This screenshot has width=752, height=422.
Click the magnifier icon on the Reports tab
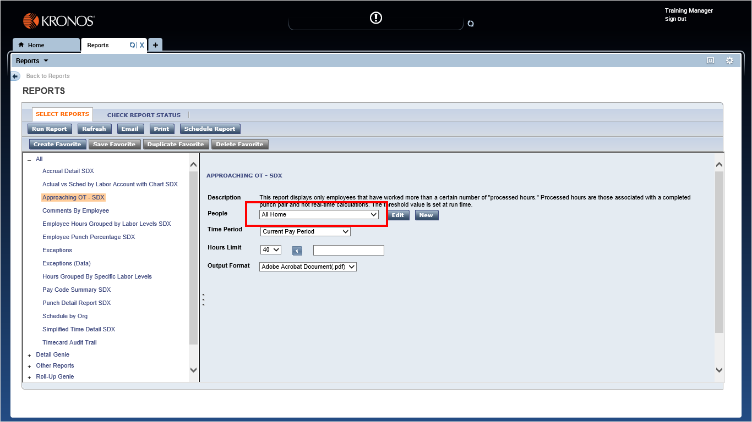132,45
